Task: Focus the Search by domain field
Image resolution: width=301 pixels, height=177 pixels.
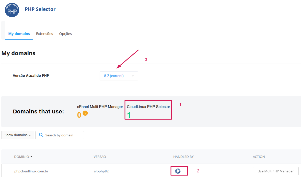Action: click(63, 135)
